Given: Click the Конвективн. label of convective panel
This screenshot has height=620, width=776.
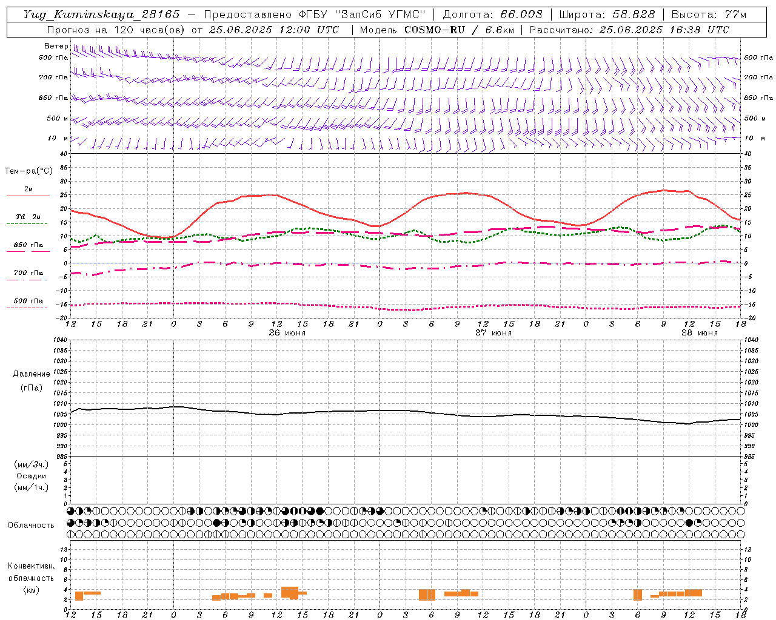Looking at the screenshot, I should click(x=31, y=566).
